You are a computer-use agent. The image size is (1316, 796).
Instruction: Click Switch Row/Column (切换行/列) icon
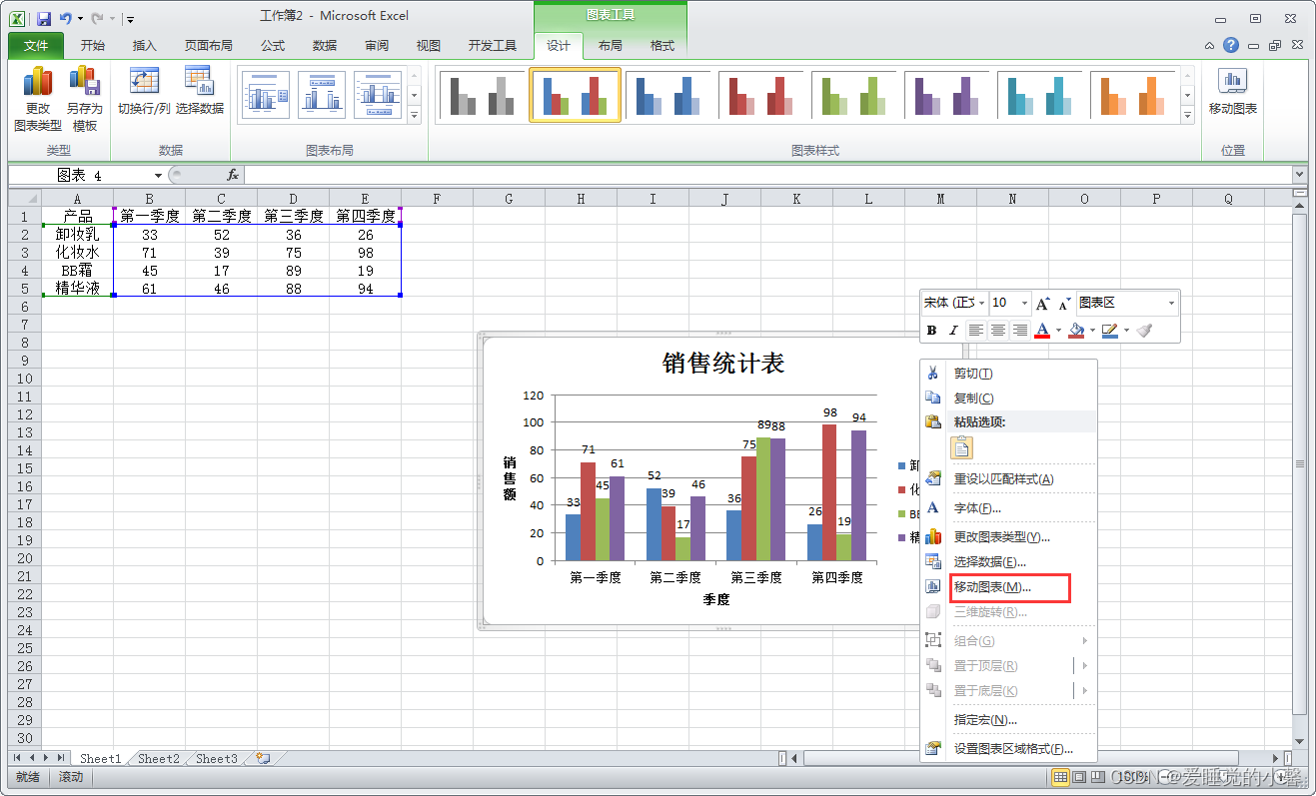tap(144, 92)
